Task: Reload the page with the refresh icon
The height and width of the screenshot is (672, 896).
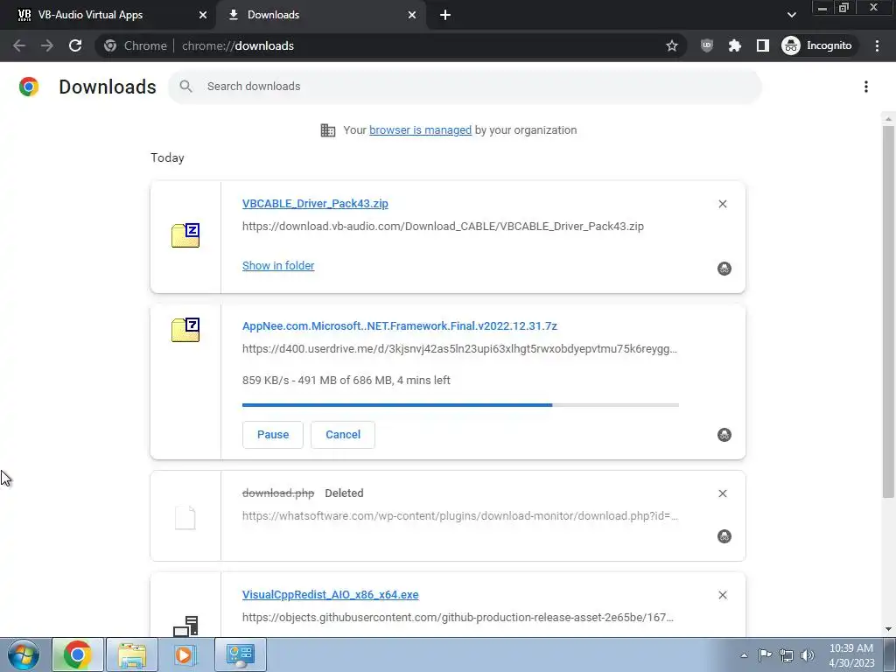Action: coord(75,45)
